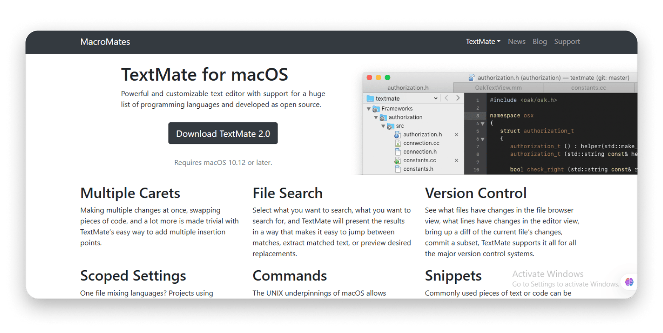Open the Blog link
Viewport: 663px width, 333px height.
click(x=539, y=41)
